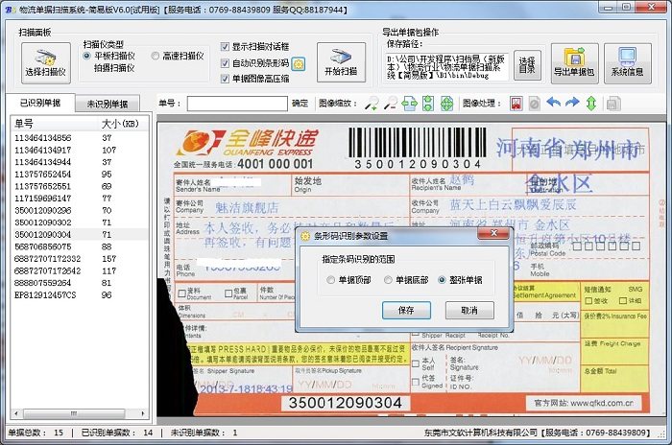Choose 单据顶部 barcode range option
Viewport: 672px width, 445px height.
pyautogui.click(x=348, y=280)
